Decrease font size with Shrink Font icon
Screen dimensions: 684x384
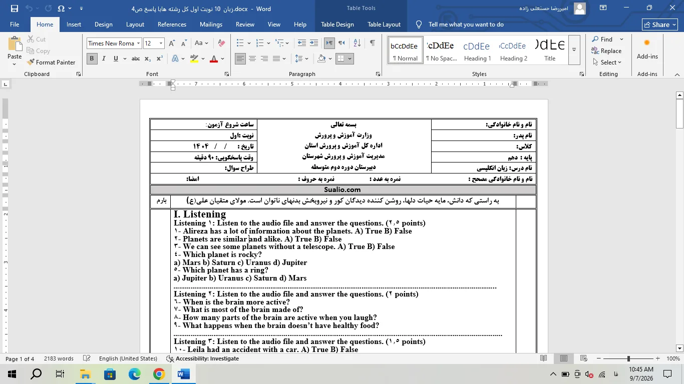pyautogui.click(x=183, y=43)
